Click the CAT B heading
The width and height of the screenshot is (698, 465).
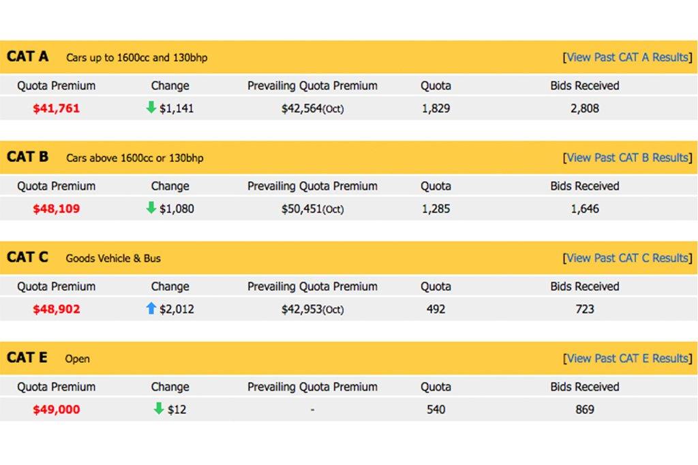(27, 157)
